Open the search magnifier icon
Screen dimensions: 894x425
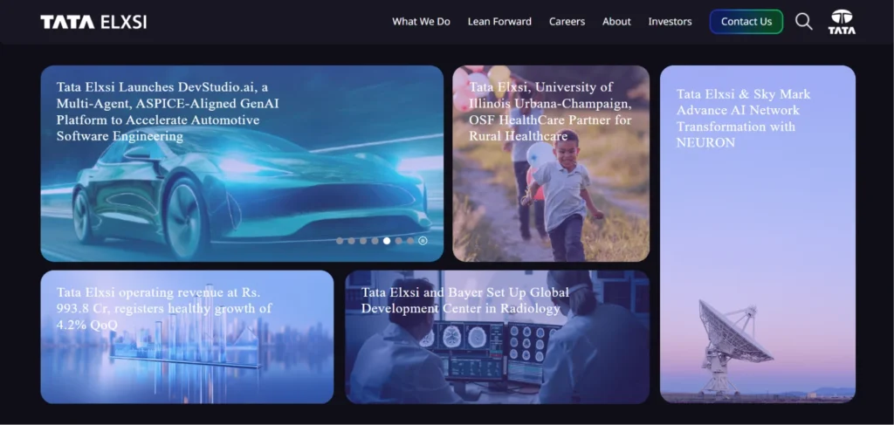click(804, 22)
